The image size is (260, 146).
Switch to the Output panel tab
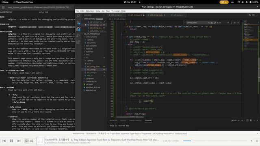pyautogui.click(x=123, y=120)
